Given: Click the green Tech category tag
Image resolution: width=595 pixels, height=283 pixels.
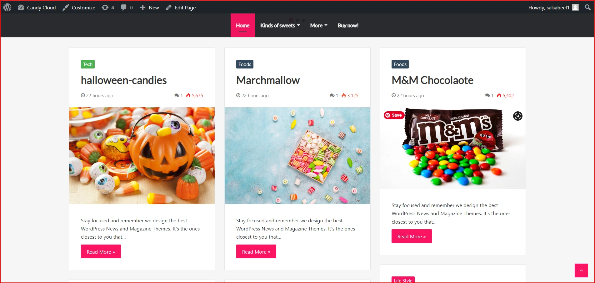Looking at the screenshot, I should [x=88, y=64].
